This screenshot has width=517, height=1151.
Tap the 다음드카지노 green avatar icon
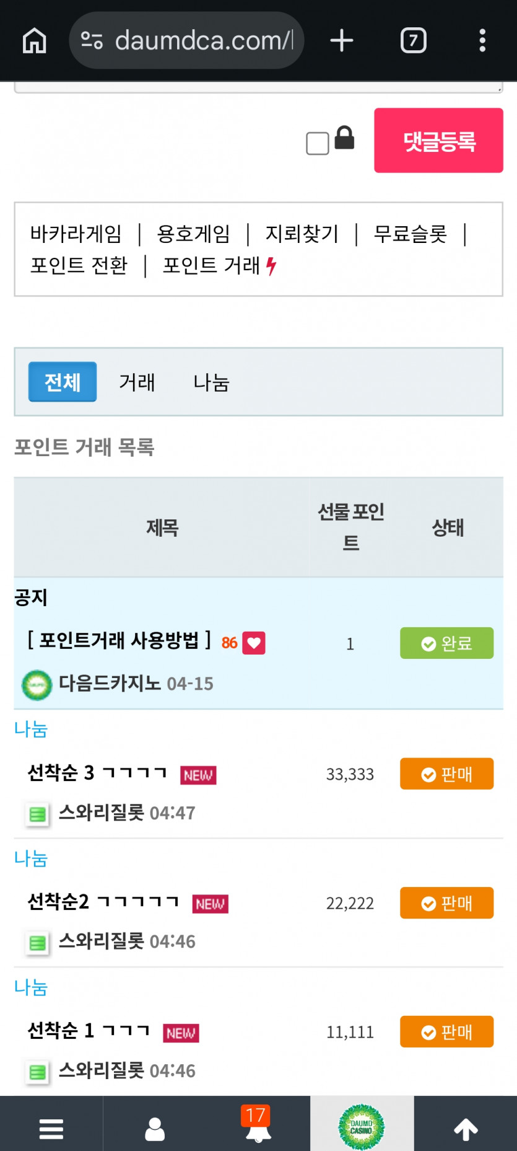(37, 685)
